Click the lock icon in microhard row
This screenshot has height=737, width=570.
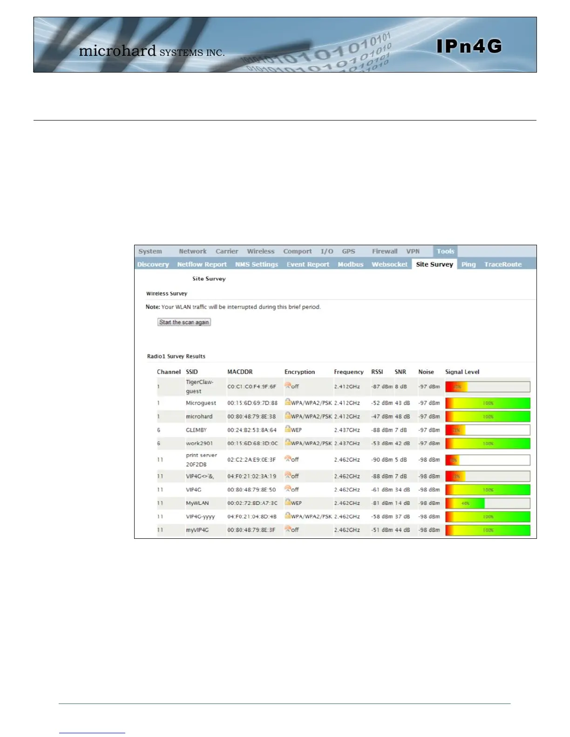288,416
